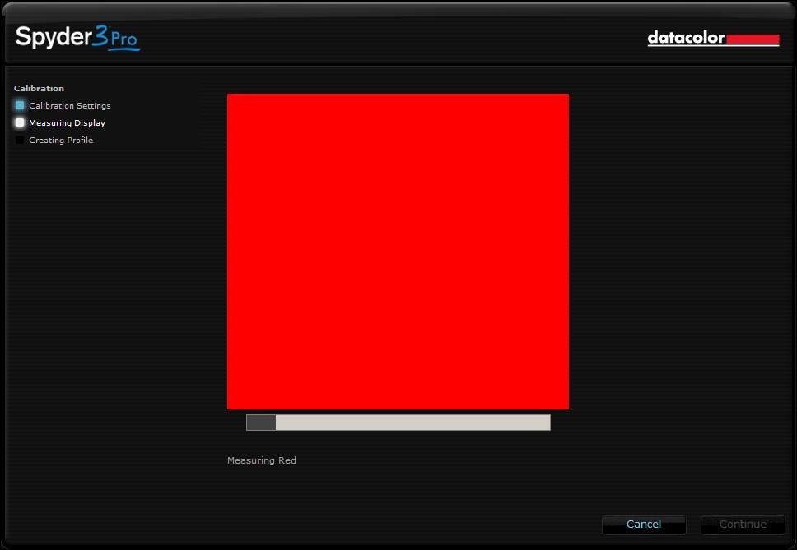Image resolution: width=797 pixels, height=550 pixels.
Task: Click the white Measuring Display step indicator
Action: coord(20,122)
